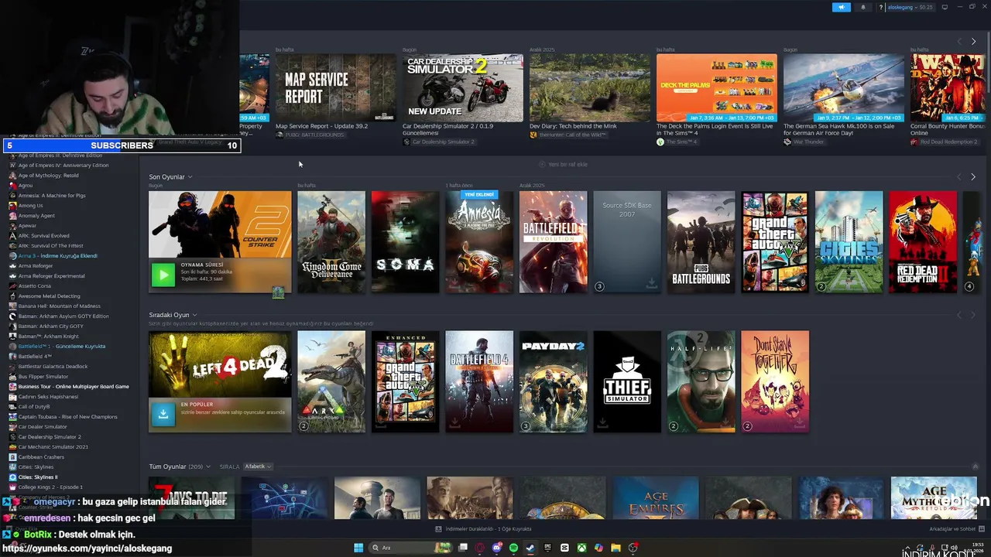Click download icon on Left 4 Dead 2
Image resolution: width=991 pixels, height=557 pixels.
[163, 414]
